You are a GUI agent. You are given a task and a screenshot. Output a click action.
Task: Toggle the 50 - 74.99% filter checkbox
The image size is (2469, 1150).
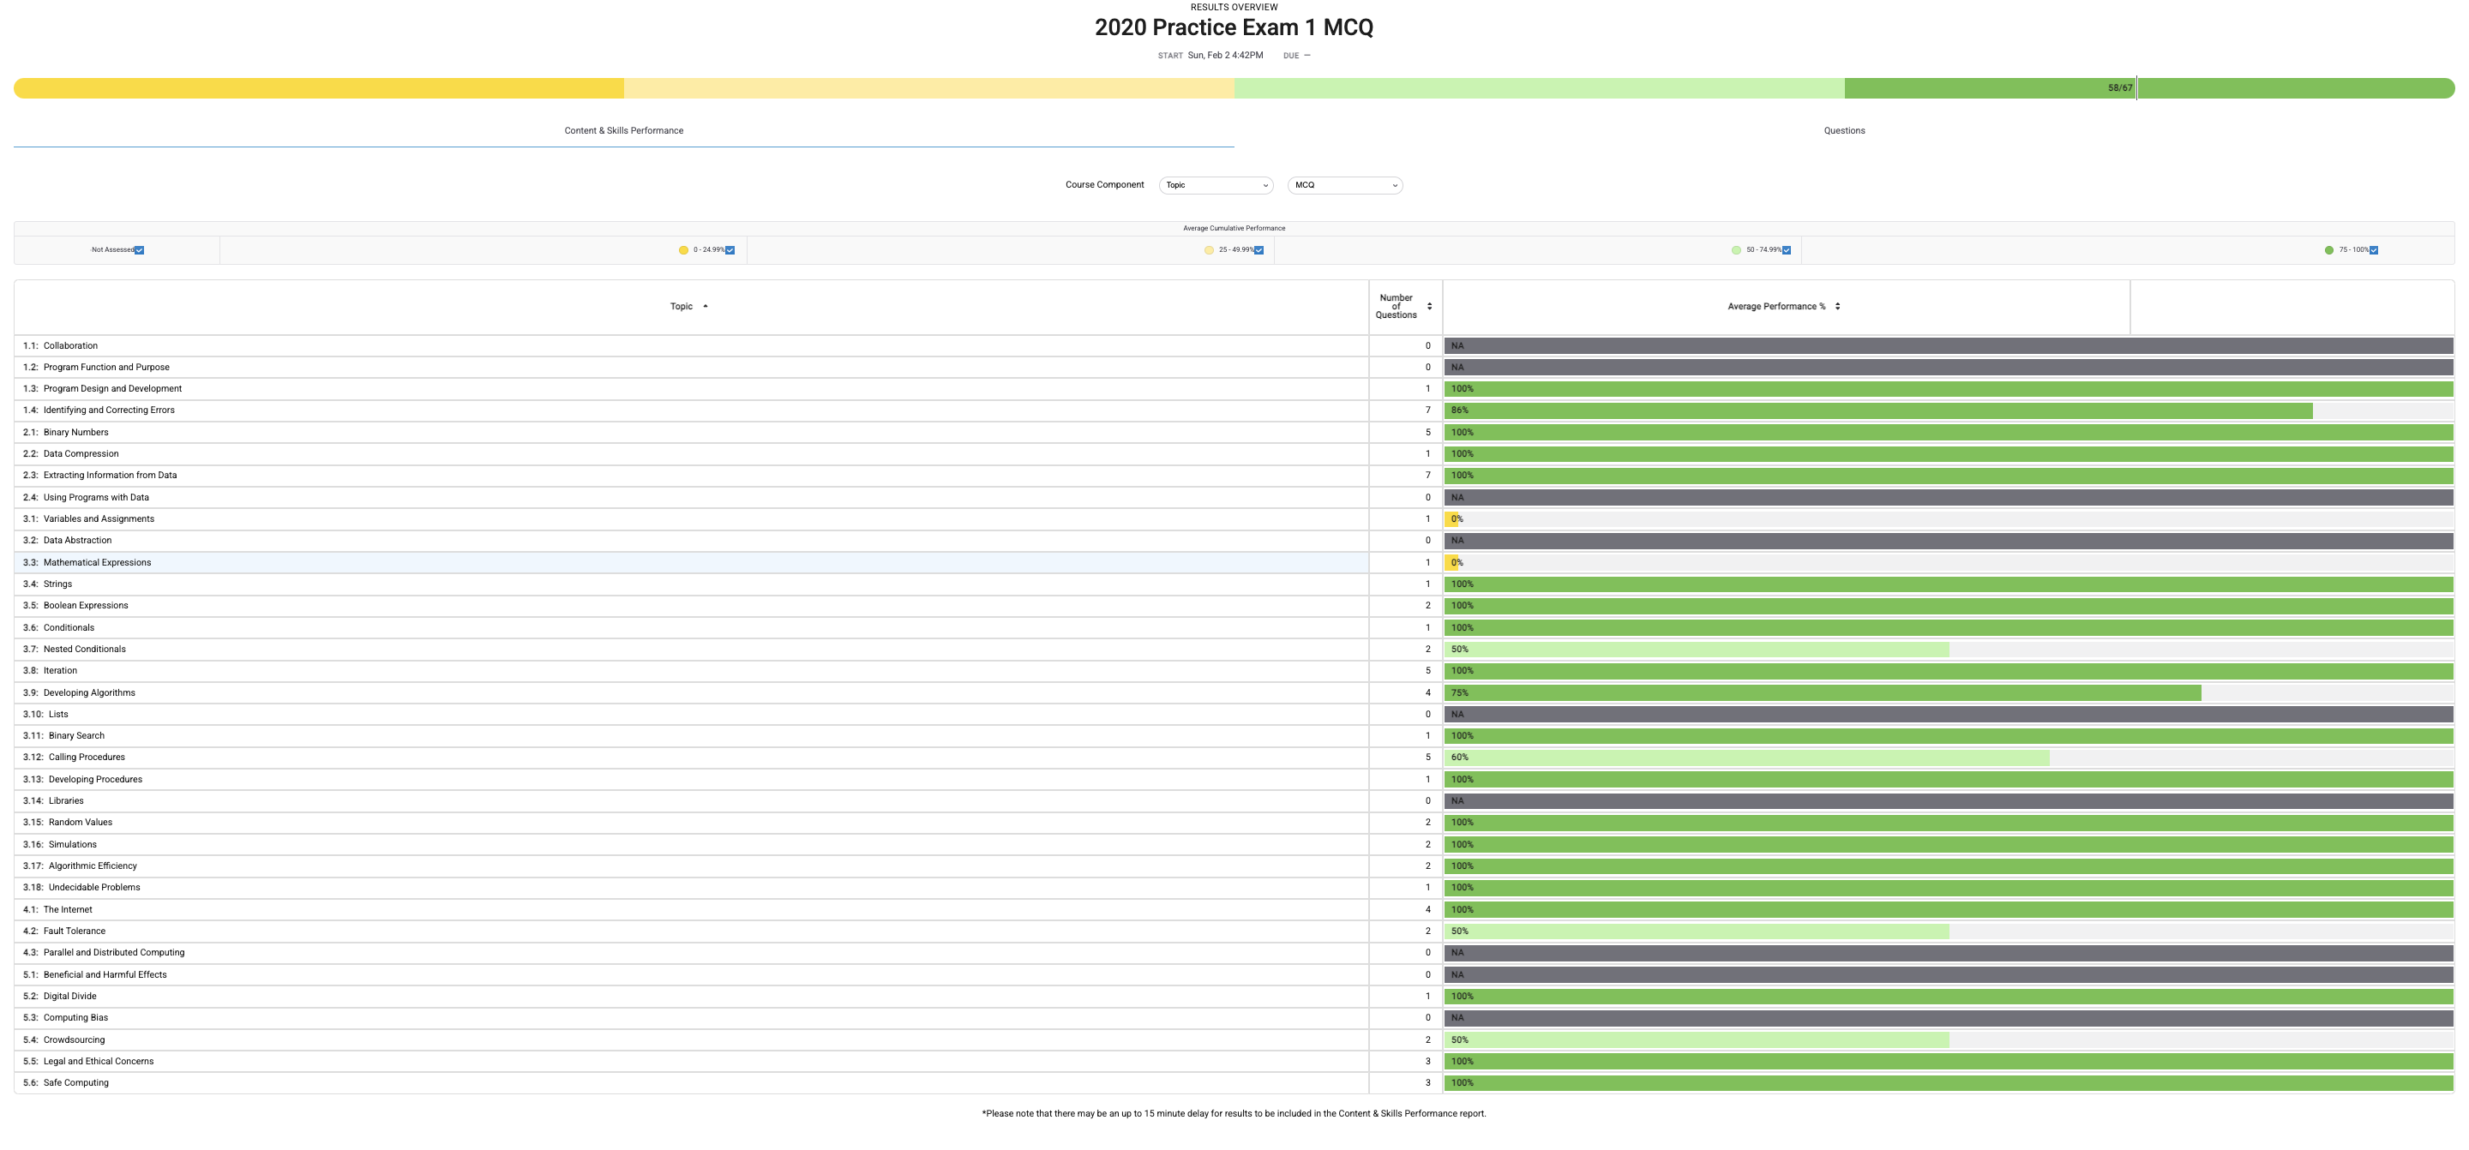coord(1787,250)
